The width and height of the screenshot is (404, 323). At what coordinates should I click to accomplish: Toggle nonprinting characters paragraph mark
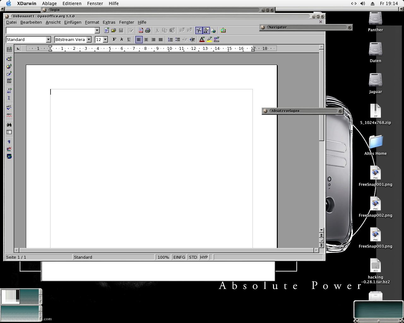[9, 142]
